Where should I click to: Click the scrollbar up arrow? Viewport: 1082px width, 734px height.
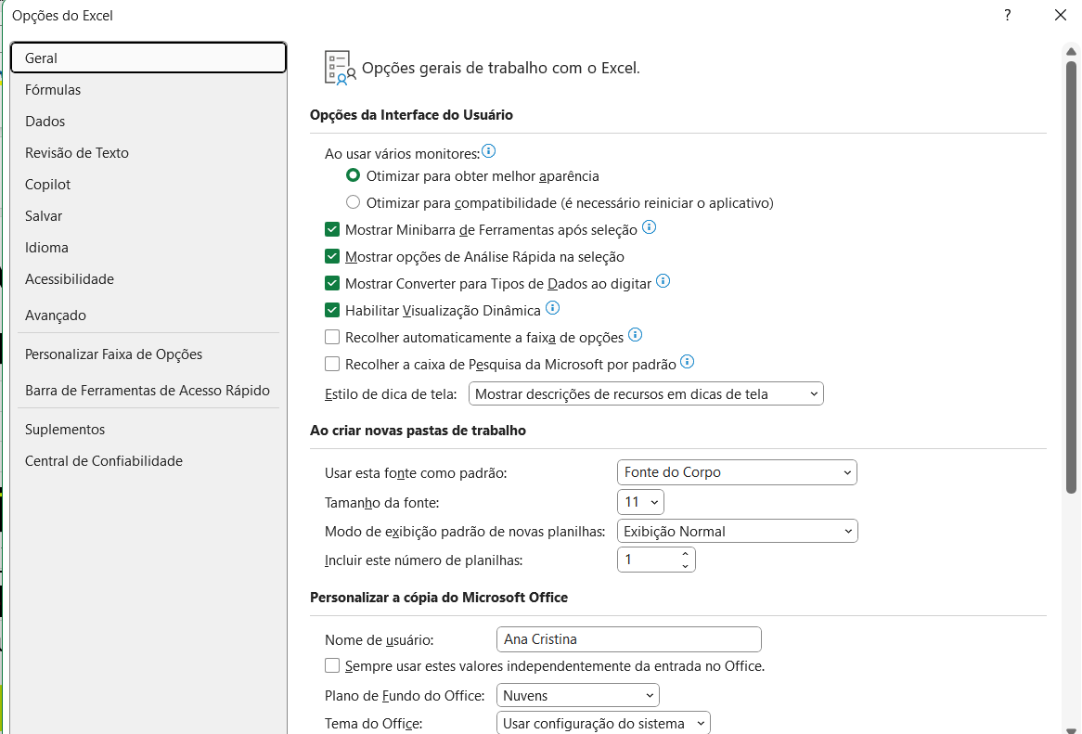point(1071,52)
